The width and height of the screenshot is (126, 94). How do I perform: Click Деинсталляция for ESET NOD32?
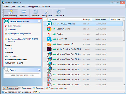point(15,26)
